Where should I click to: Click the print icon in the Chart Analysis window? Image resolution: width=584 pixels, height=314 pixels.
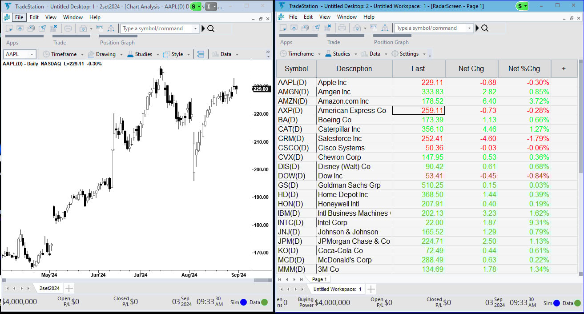(x=68, y=28)
